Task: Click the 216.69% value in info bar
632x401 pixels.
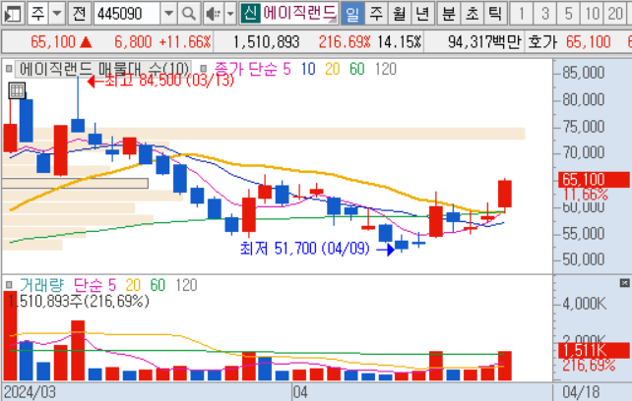Action: (x=345, y=42)
